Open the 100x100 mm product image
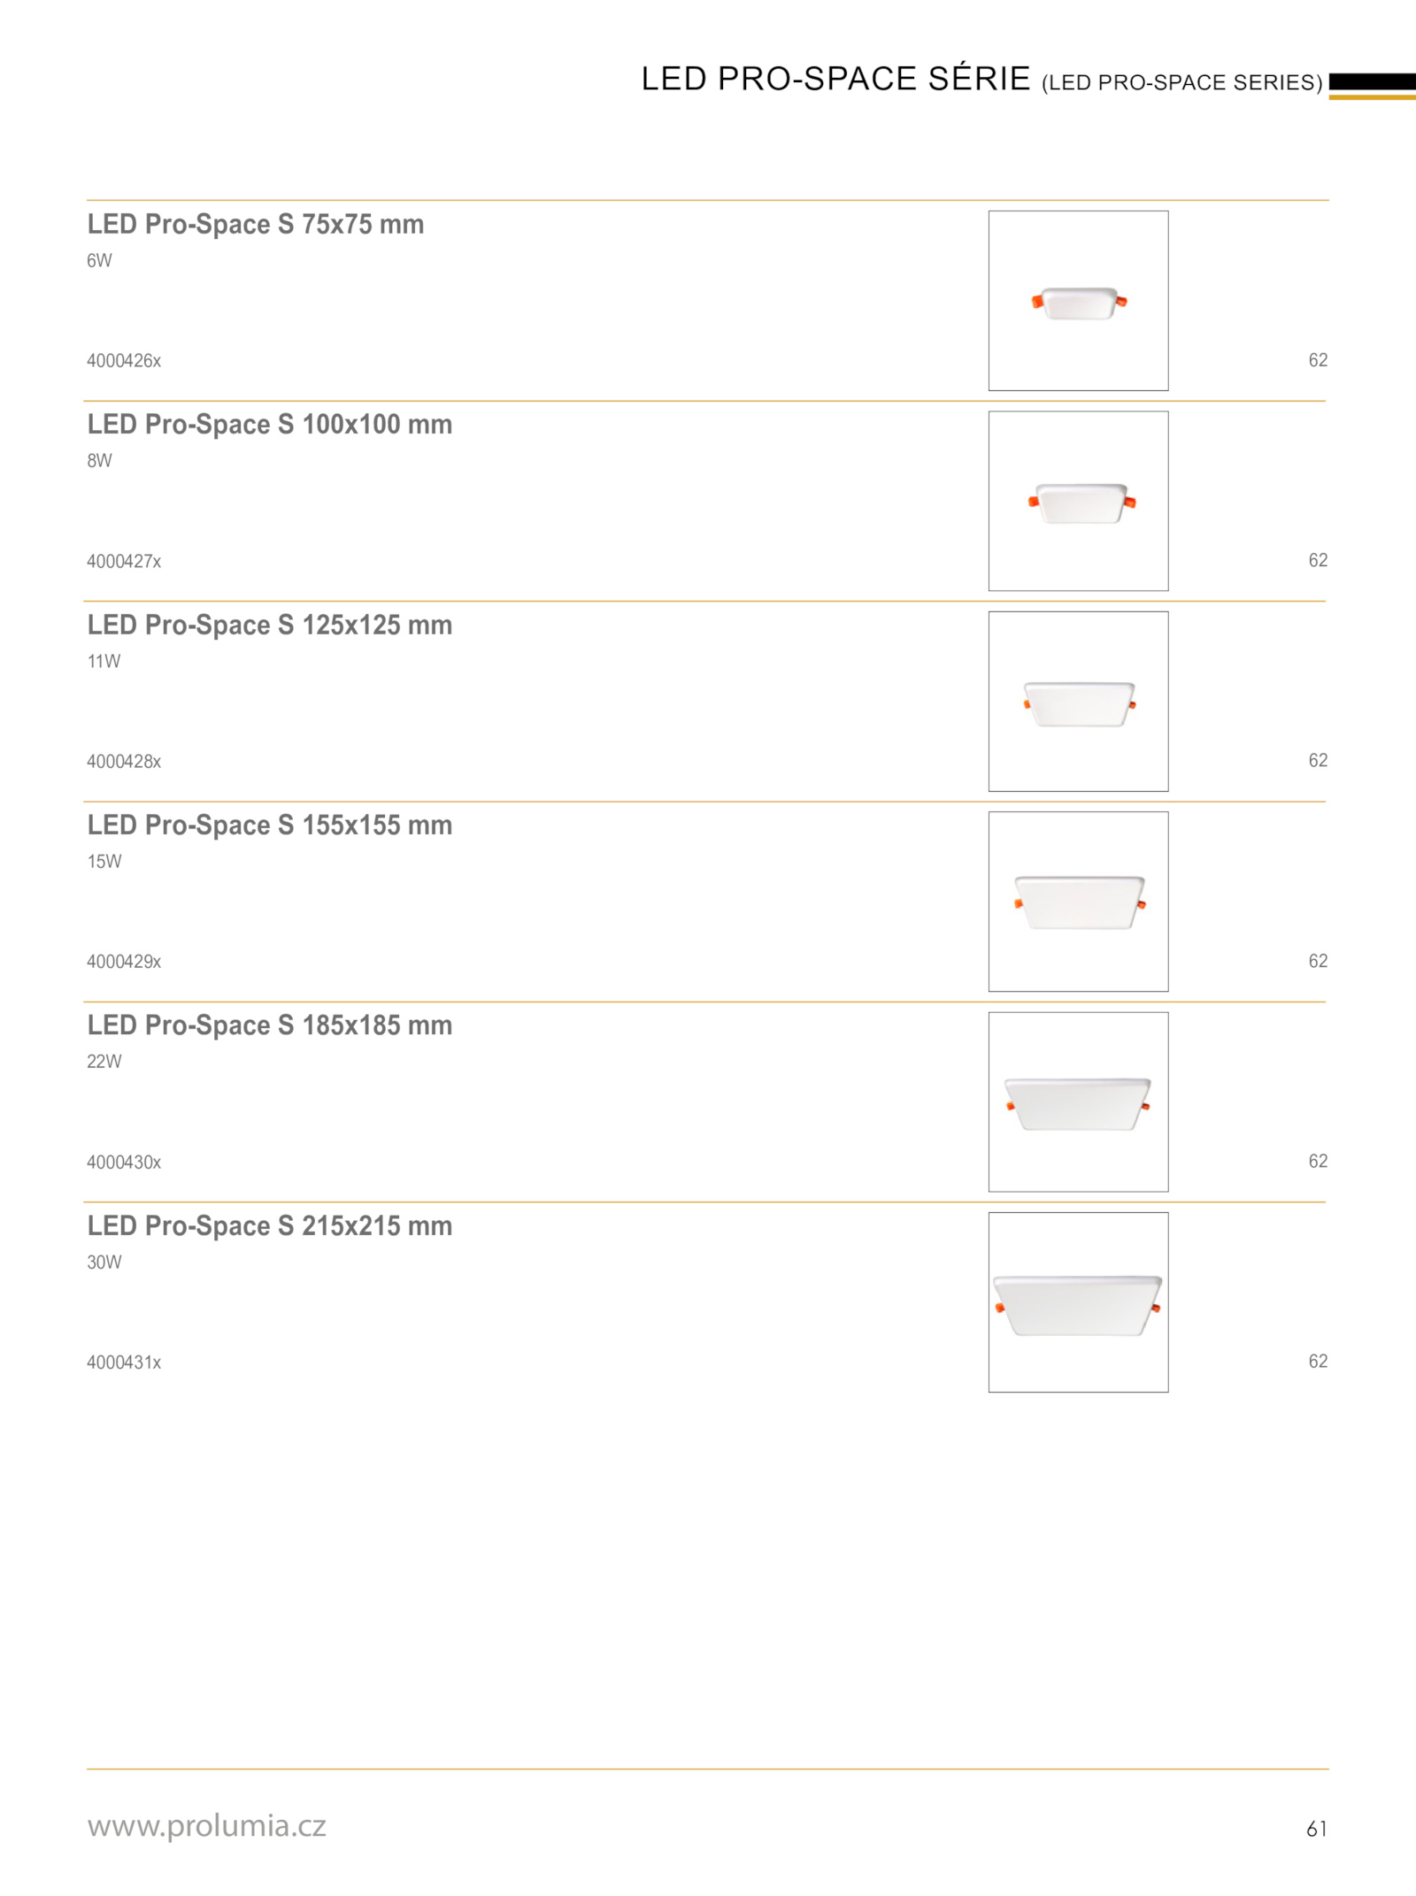The height and width of the screenshot is (1896, 1416). pyautogui.click(x=1078, y=501)
